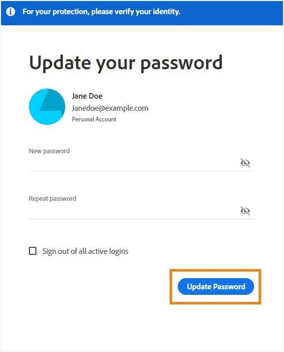
Task: Click the Jane Doe account name
Action: click(x=87, y=96)
